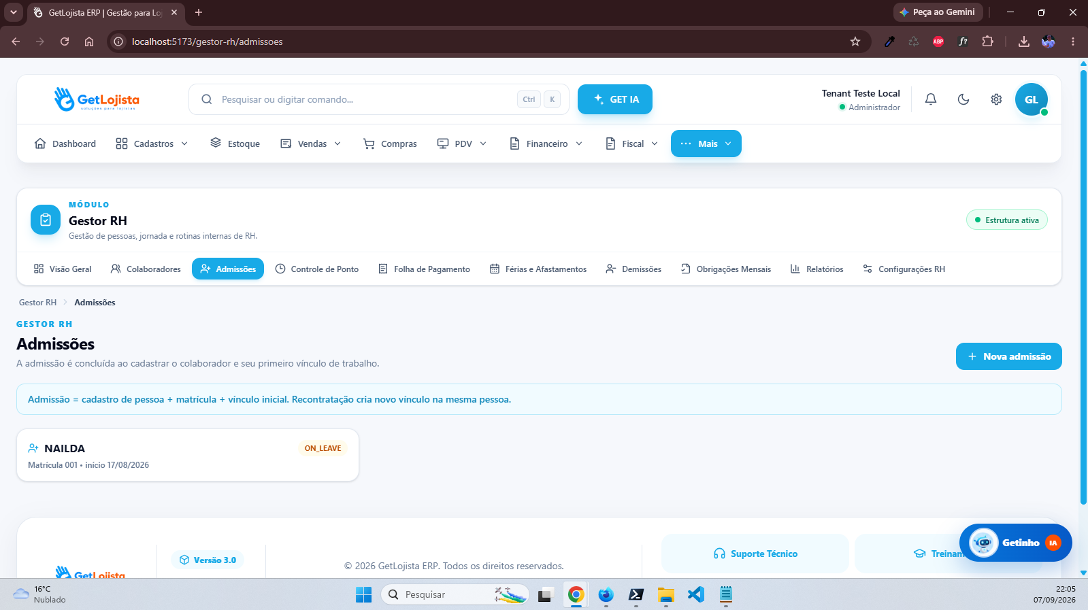Open the GL user avatar menu
The width and height of the screenshot is (1088, 610).
click(1032, 99)
